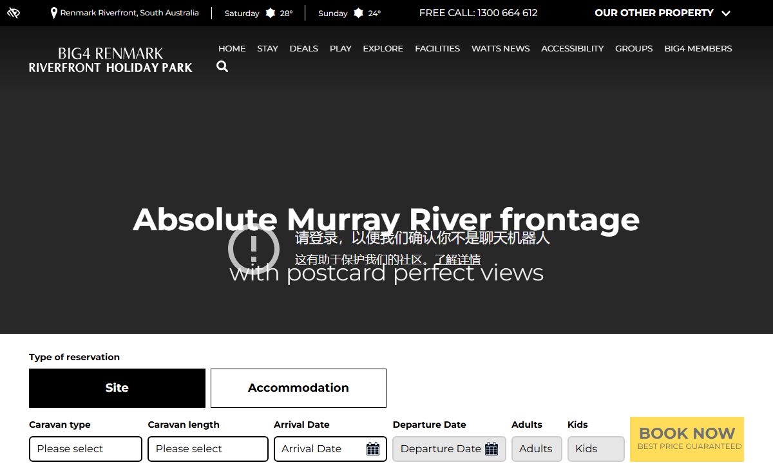Open the Accessibility menu item
773x476 pixels.
pyautogui.click(x=573, y=48)
